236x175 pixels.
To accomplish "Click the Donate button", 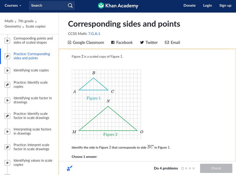I will [x=189, y=6].
